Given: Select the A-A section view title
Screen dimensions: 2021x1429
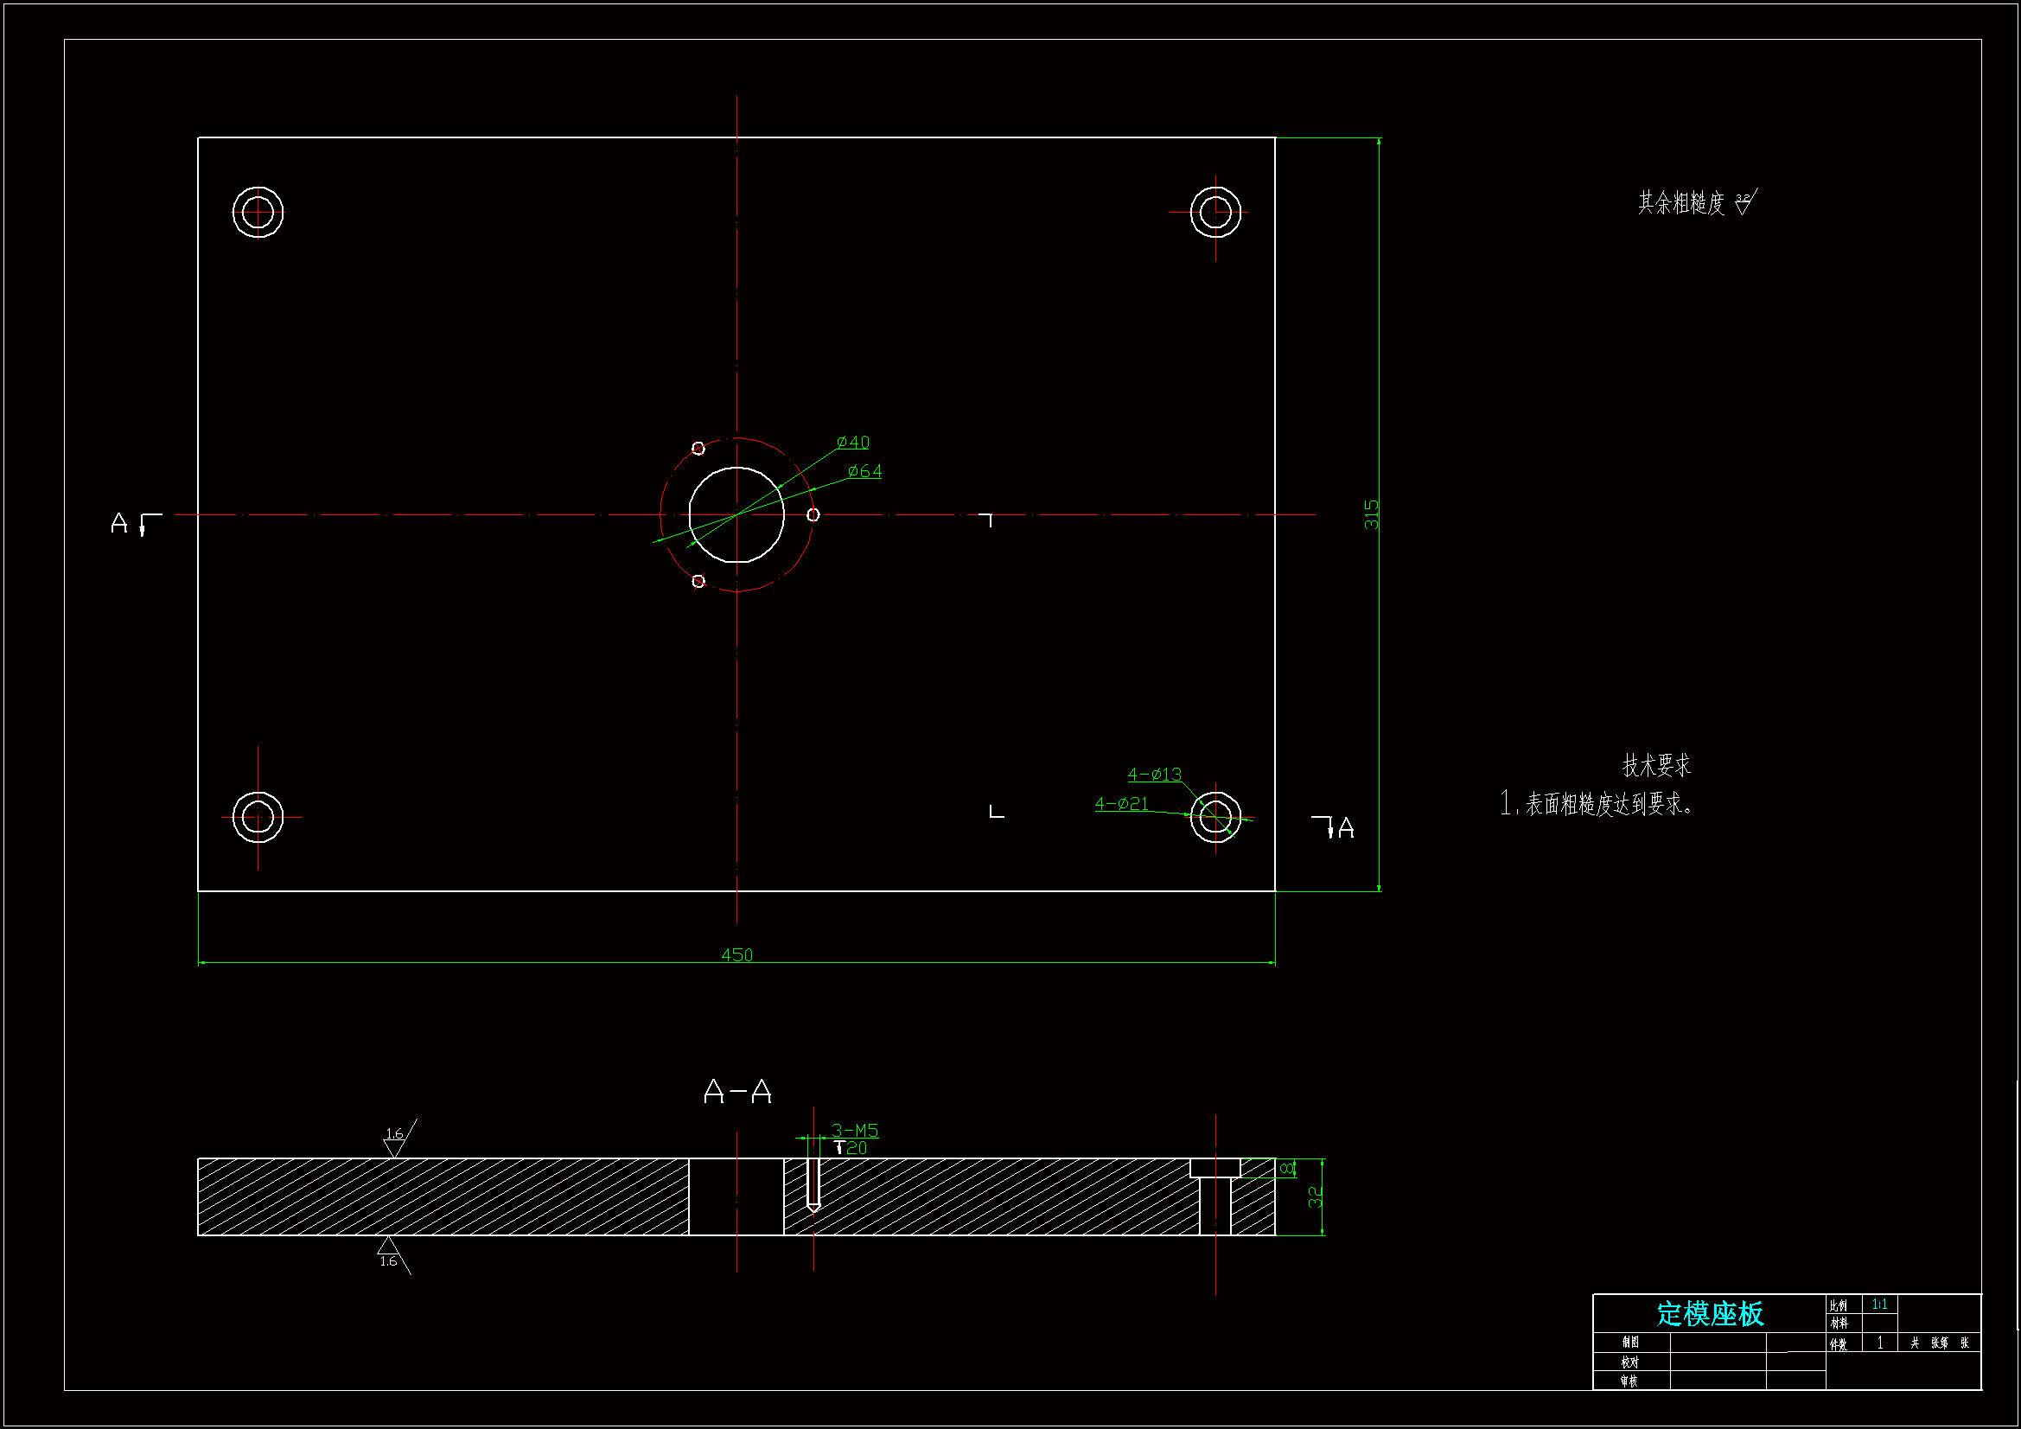Looking at the screenshot, I should point(737,1092).
